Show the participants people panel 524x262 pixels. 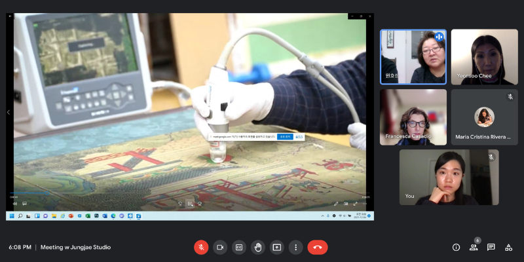click(474, 248)
